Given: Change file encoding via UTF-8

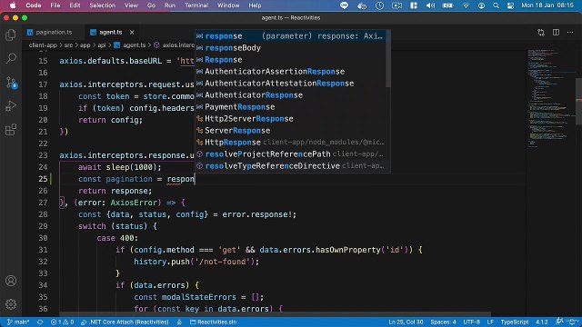Looking at the screenshot, I should 471,322.
